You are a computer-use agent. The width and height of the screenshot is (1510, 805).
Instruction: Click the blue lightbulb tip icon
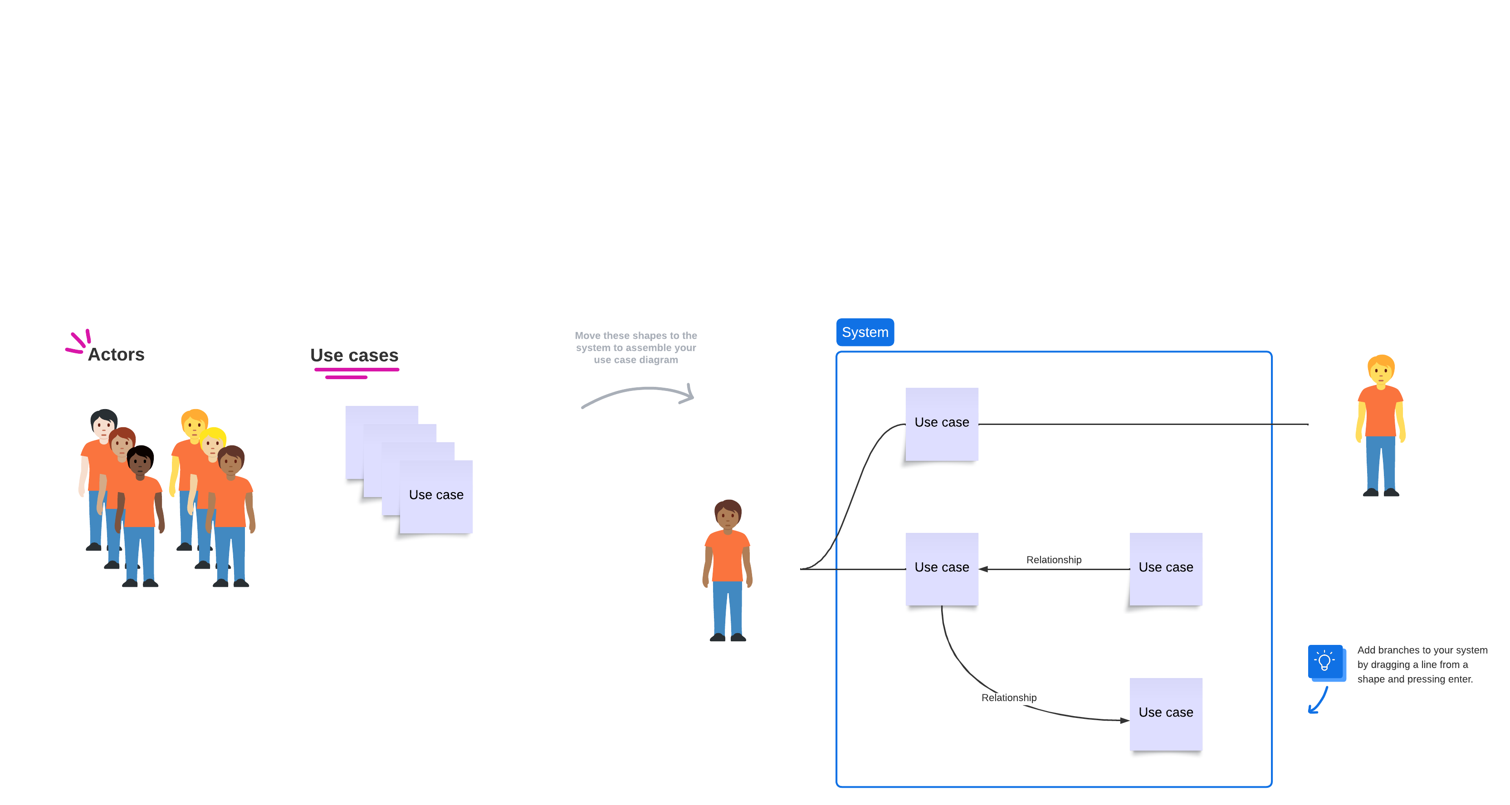click(x=1325, y=662)
